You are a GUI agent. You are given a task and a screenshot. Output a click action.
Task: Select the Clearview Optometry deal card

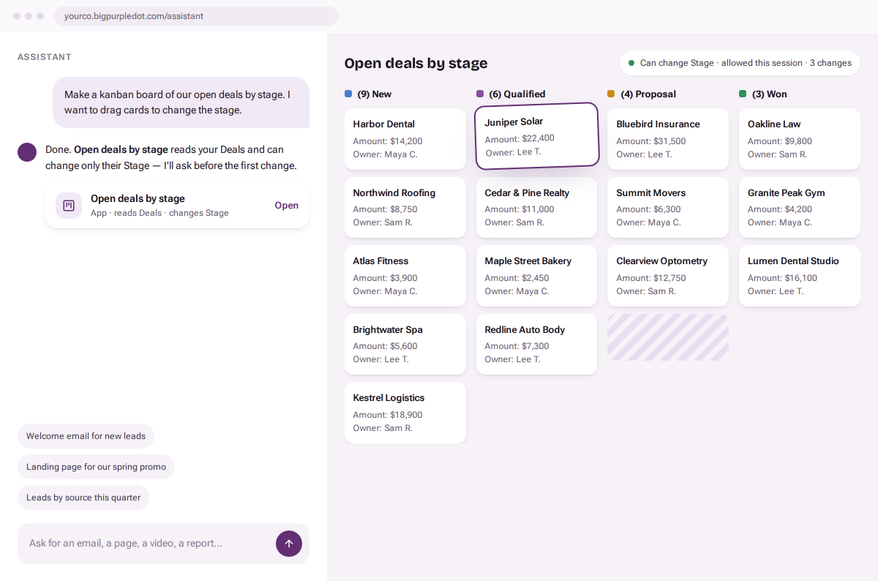(x=668, y=276)
